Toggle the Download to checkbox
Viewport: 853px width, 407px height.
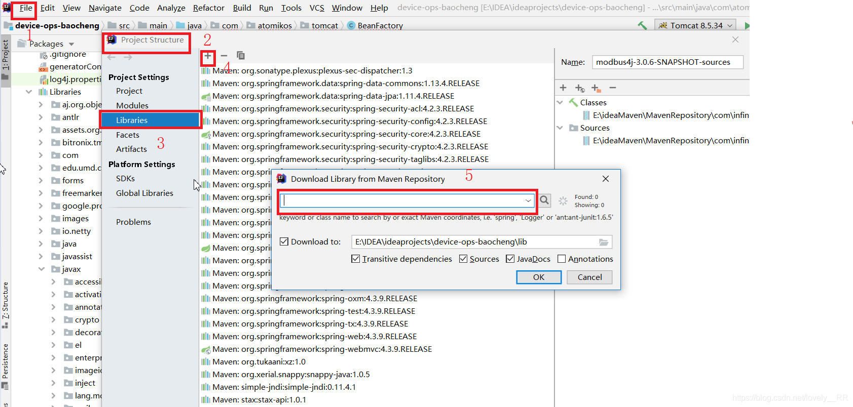[284, 241]
